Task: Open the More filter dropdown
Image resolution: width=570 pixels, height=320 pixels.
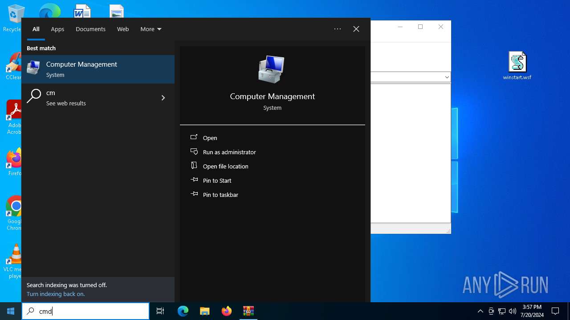Action: [x=151, y=29]
